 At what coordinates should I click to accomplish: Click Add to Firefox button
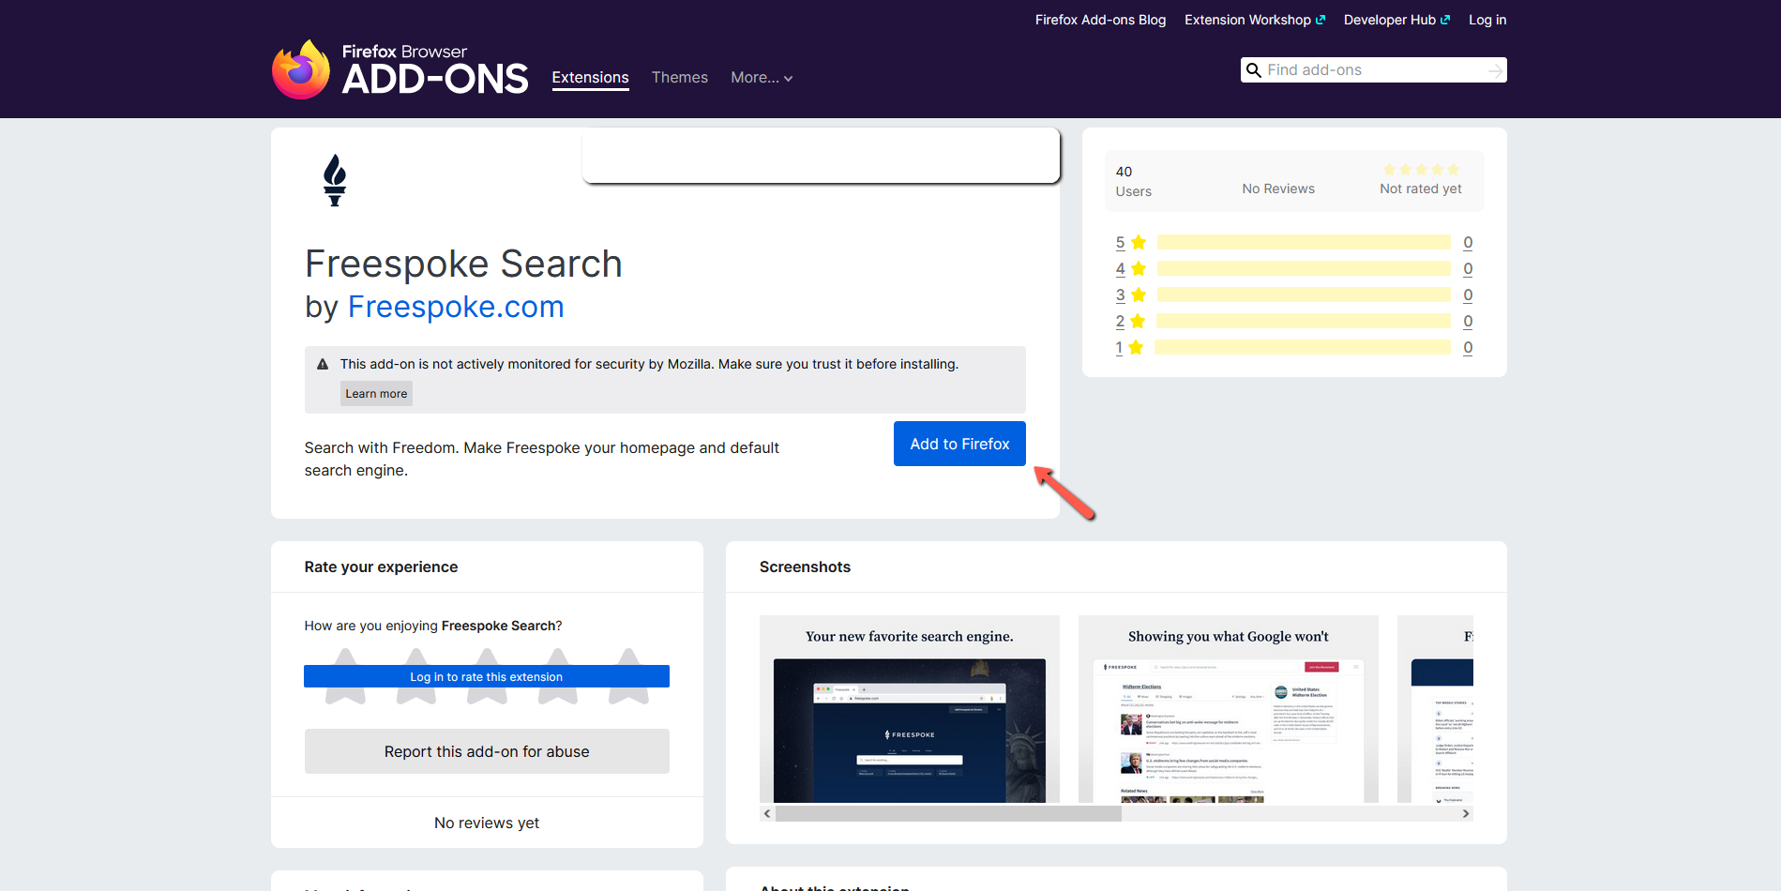point(959,444)
